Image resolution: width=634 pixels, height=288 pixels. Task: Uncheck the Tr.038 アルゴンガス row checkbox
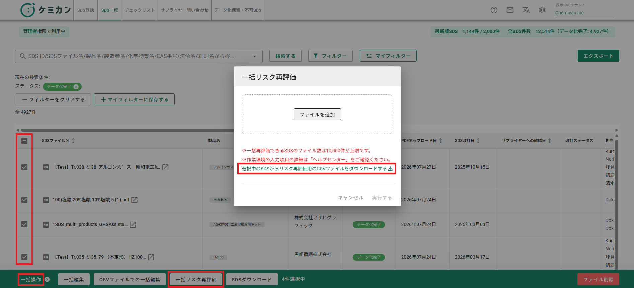point(24,167)
